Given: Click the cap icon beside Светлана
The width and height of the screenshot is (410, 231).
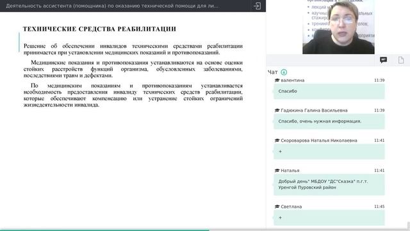Looking at the screenshot, I should tap(277, 207).
